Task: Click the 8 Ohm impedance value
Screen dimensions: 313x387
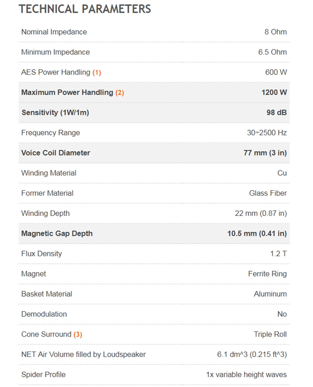Action: click(x=275, y=32)
